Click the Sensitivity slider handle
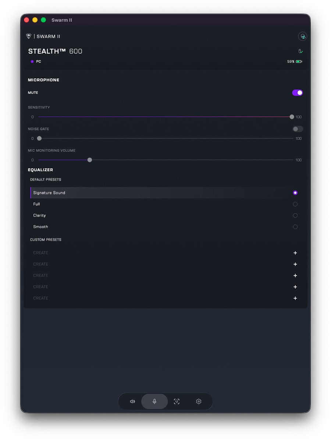Screen dimensions: 331x440 292,117
